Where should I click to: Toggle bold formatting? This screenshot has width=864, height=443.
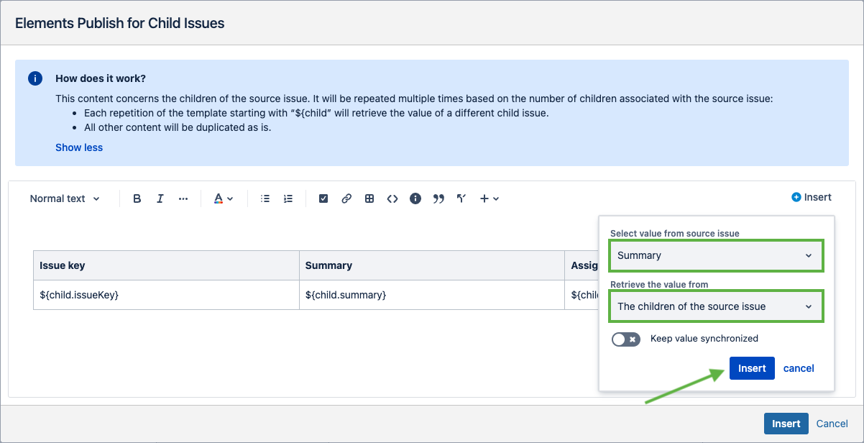click(x=137, y=198)
